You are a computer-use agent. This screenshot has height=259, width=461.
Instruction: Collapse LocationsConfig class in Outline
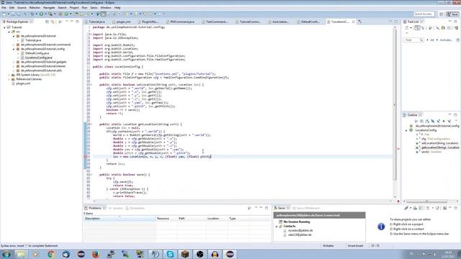coord(406,130)
